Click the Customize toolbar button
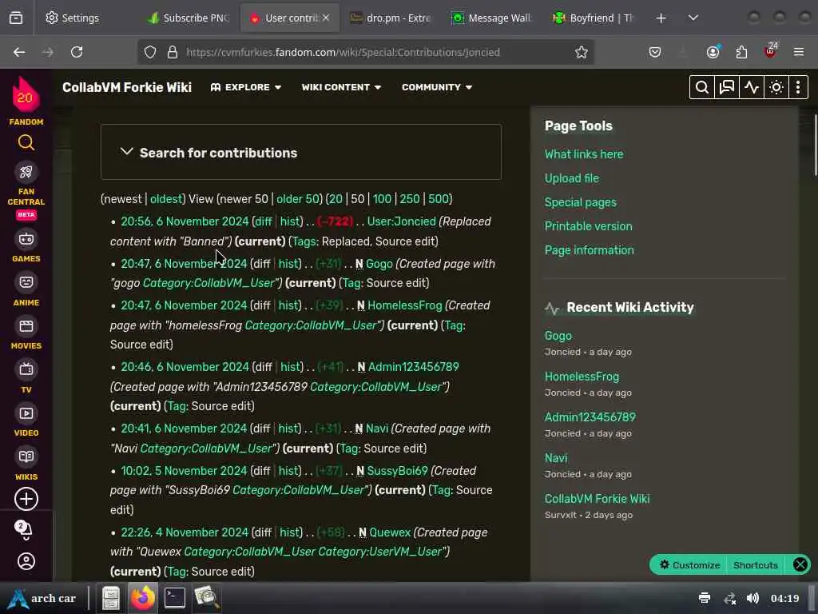 (689, 564)
